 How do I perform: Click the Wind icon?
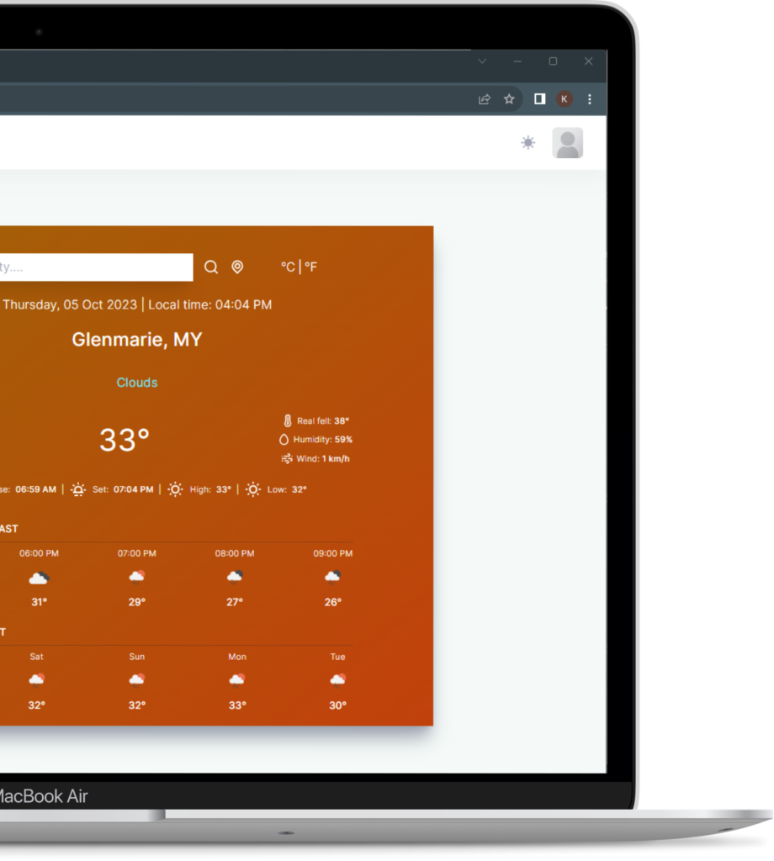pos(287,458)
